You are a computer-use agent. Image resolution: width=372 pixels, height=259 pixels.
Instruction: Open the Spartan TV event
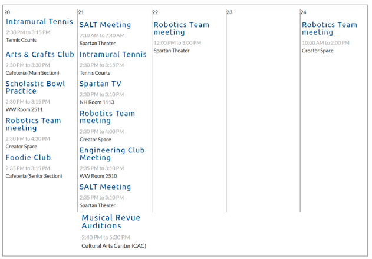point(101,84)
